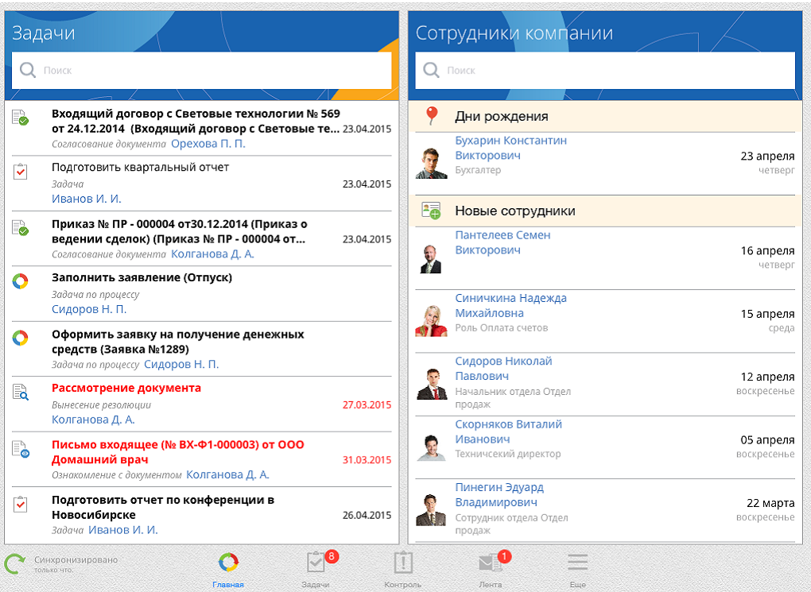Click the due date 26.04.2015
Screen dimensions: 811x592
point(367,516)
